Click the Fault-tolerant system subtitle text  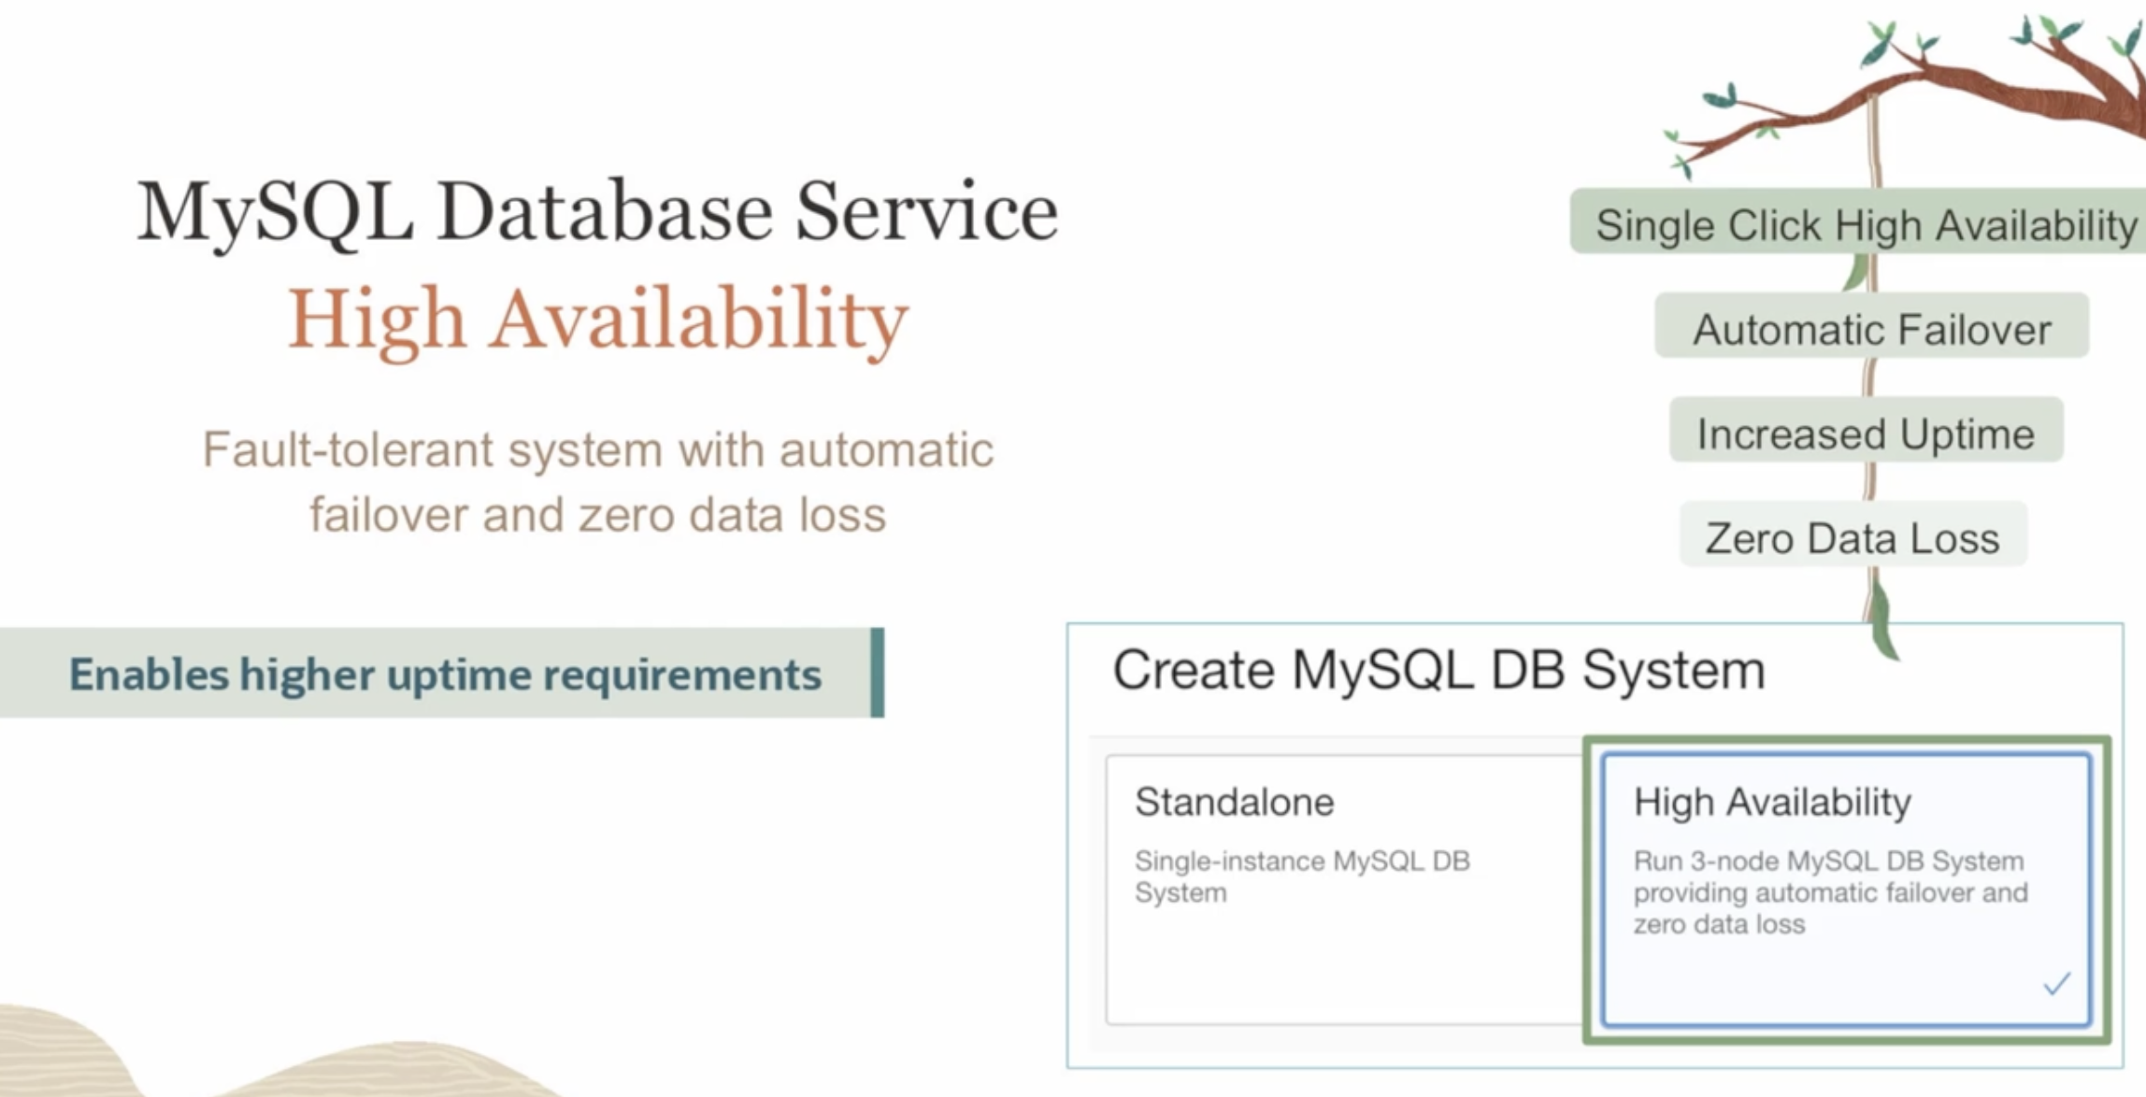pyautogui.click(x=597, y=481)
